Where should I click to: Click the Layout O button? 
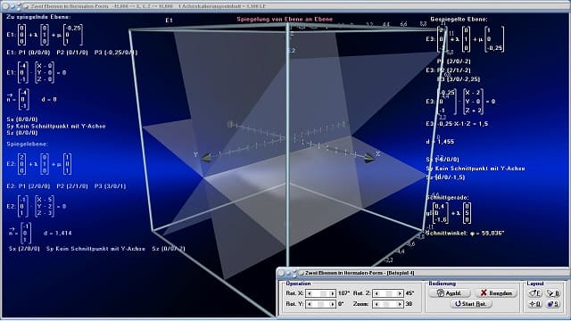click(535, 304)
